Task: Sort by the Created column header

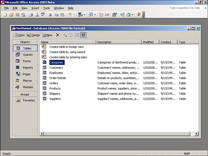Action: pyautogui.click(x=168, y=42)
